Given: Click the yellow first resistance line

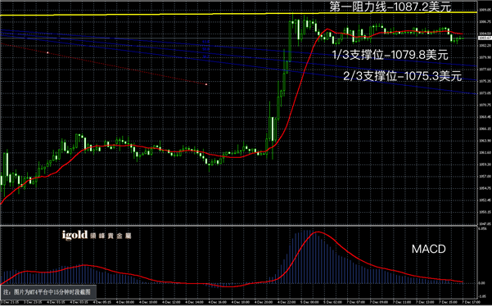Looking at the screenshot, I should coord(238,14).
